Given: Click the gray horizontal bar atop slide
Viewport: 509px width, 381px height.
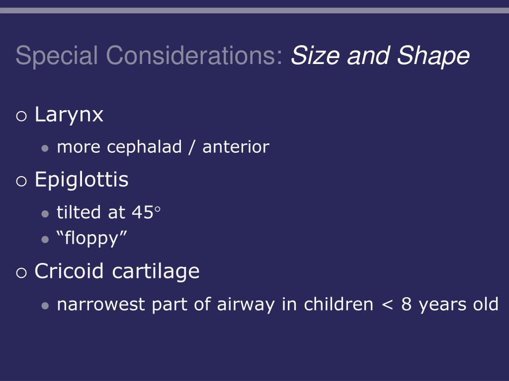Looking at the screenshot, I should 254,10.
